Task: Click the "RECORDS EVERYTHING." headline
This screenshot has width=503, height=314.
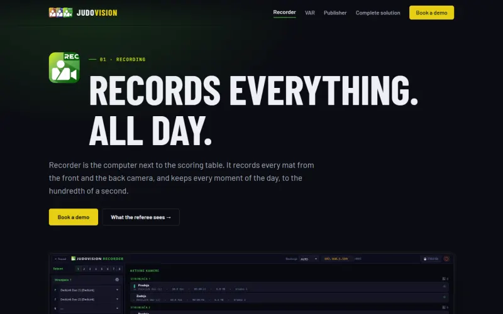Action: pyautogui.click(x=253, y=90)
